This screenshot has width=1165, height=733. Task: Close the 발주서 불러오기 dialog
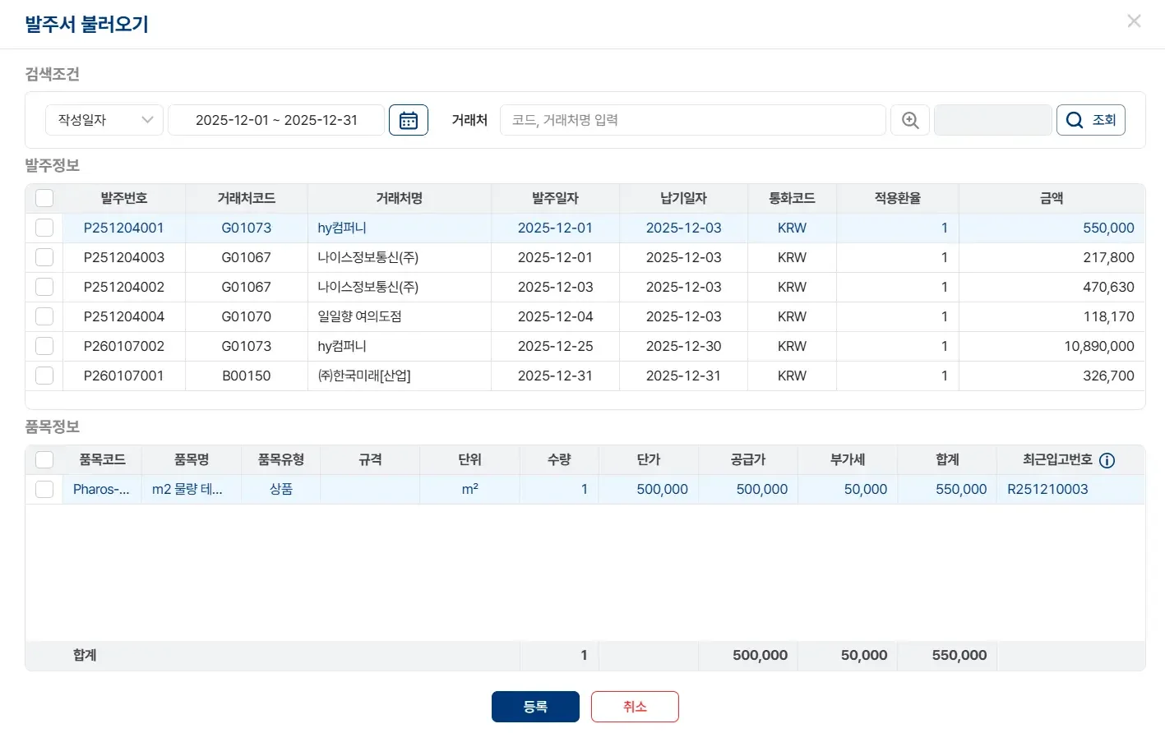point(1134,21)
